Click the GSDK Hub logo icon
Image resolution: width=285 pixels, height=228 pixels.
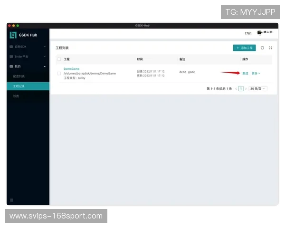tap(13, 35)
